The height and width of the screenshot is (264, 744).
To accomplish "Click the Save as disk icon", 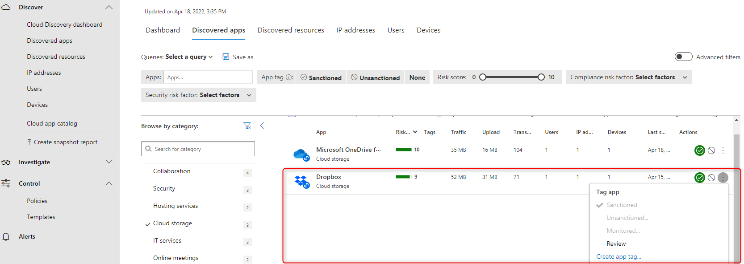I will pos(226,57).
